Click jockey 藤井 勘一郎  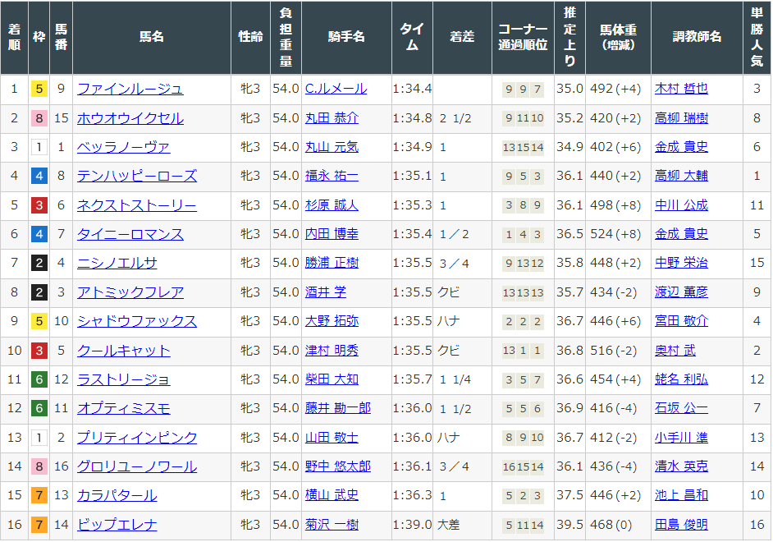338,408
